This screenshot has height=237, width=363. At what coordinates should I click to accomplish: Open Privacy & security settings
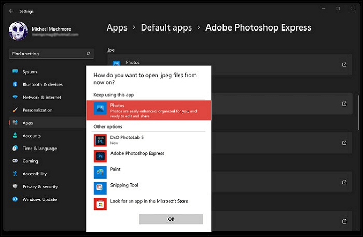pyautogui.click(x=40, y=186)
